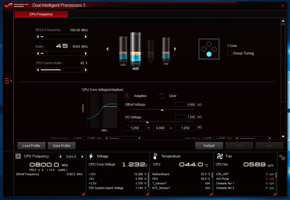The width and height of the screenshot is (290, 200).
Task: Decrease CPU Cache Ratio with left arrow
Action: click(x=38, y=70)
